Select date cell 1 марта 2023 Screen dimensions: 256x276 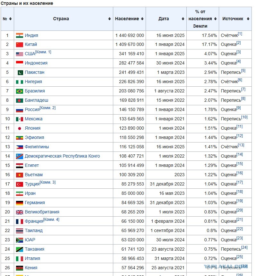point(171,72)
